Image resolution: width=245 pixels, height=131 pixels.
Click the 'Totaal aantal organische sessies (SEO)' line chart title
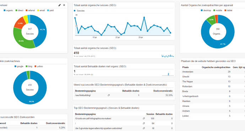point(95,5)
